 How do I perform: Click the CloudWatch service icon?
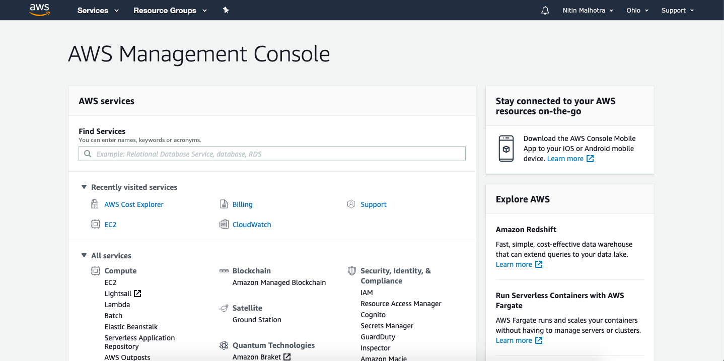coord(224,224)
